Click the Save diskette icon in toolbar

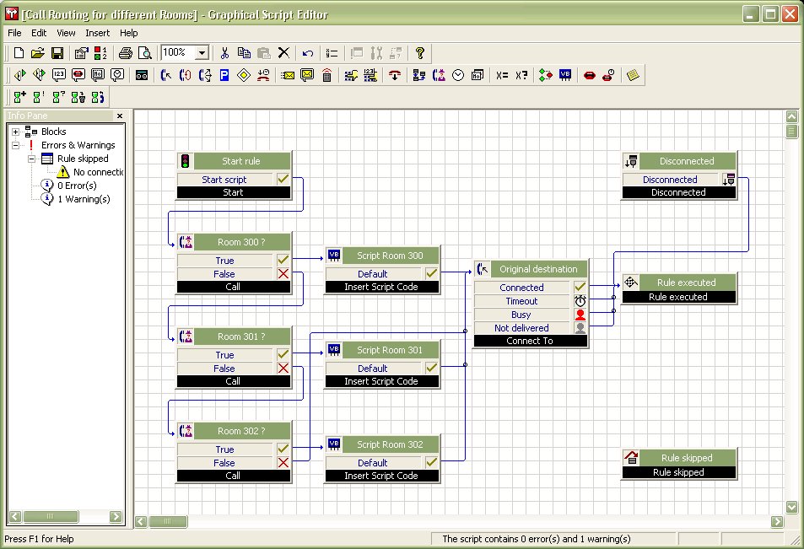[57, 53]
